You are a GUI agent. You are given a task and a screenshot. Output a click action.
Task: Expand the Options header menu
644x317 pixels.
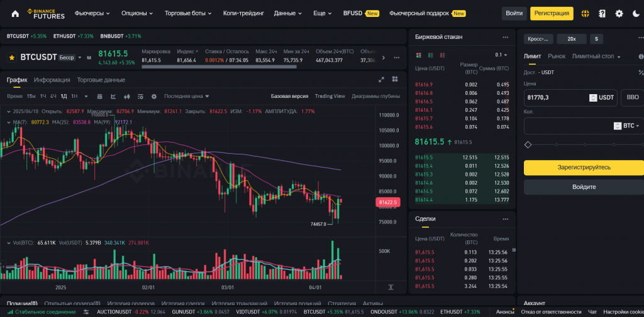[x=136, y=13]
